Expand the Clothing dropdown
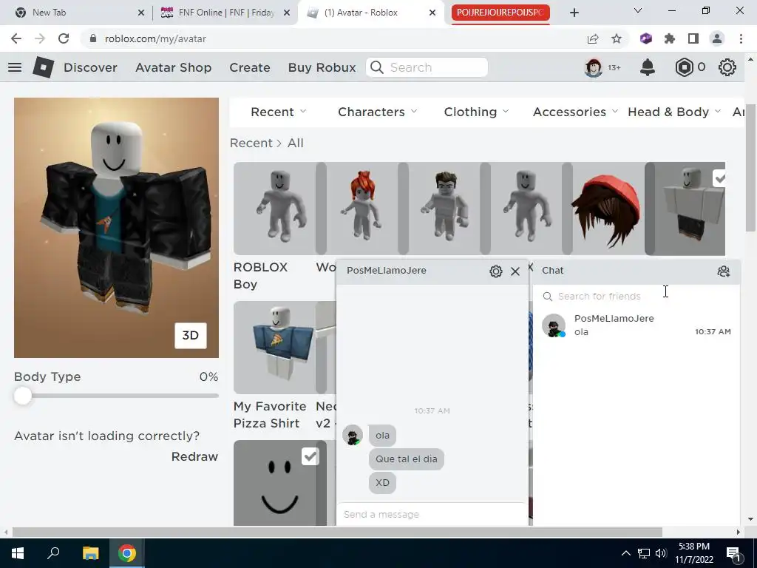 pos(477,112)
